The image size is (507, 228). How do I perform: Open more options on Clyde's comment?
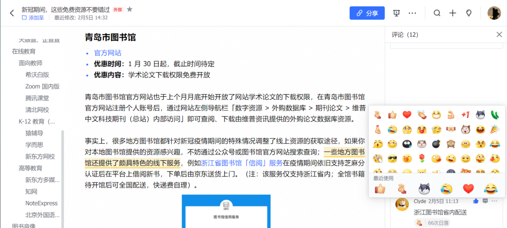click(494, 201)
